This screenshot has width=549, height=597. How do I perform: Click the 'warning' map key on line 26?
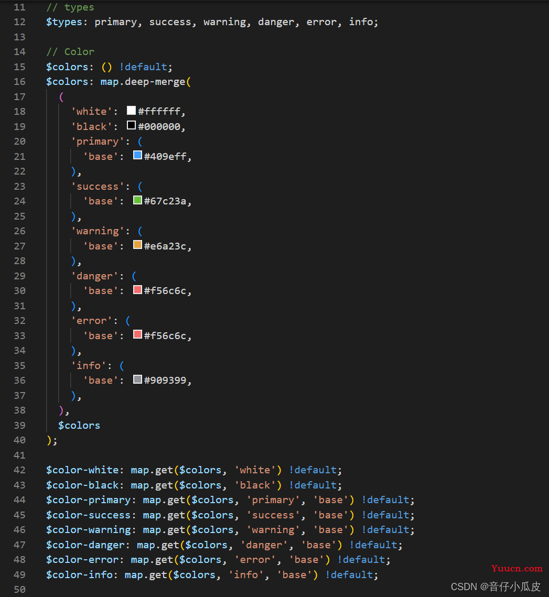click(98, 231)
